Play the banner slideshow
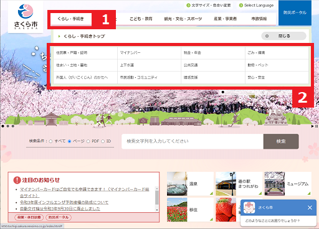 [x=312, y=126]
